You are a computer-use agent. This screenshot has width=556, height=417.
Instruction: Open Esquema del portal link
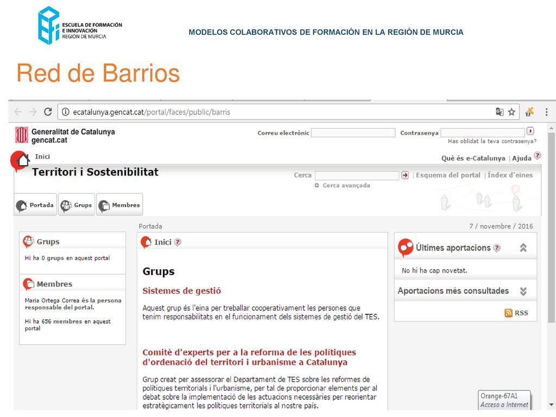pyautogui.click(x=448, y=175)
